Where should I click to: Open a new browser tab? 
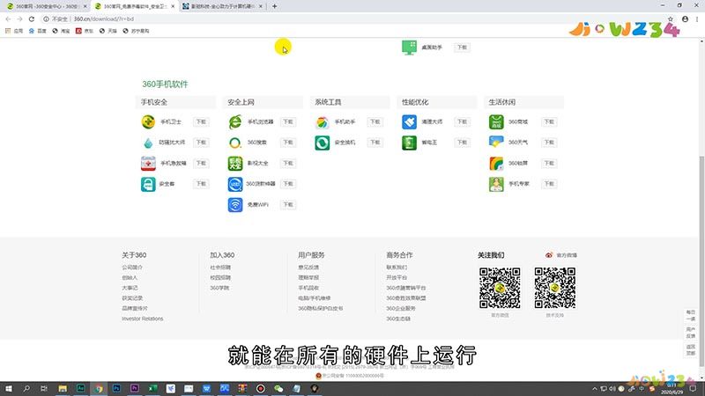click(x=274, y=6)
